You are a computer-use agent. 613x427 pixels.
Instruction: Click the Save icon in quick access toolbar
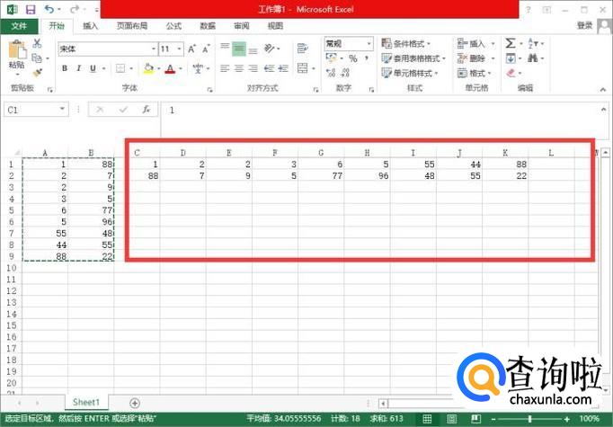coord(30,9)
